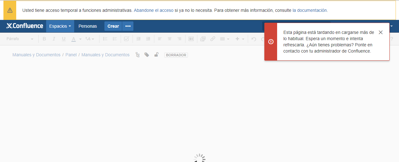Open the Párrafo paragraph style dropdown

[20, 39]
